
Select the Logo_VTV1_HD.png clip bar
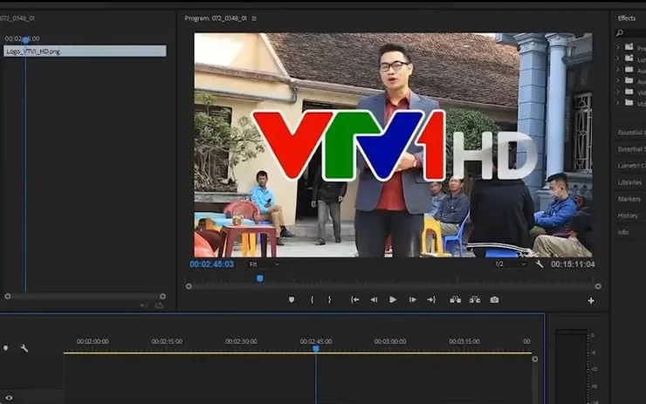[85, 51]
